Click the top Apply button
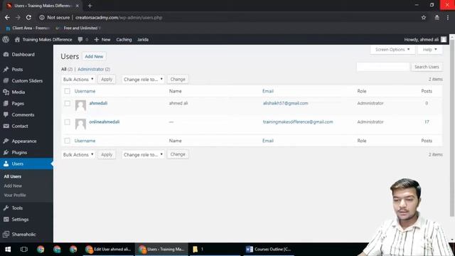Viewport: 455px width, 256px height. coord(107,79)
